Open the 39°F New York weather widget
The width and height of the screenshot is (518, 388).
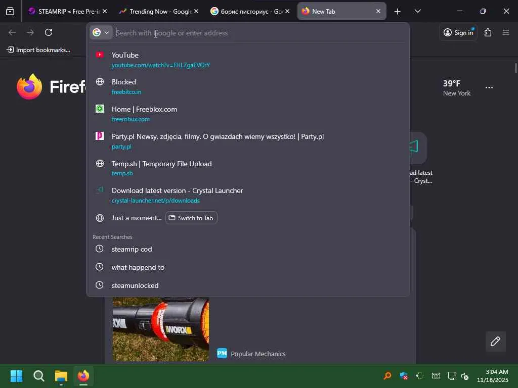click(457, 88)
